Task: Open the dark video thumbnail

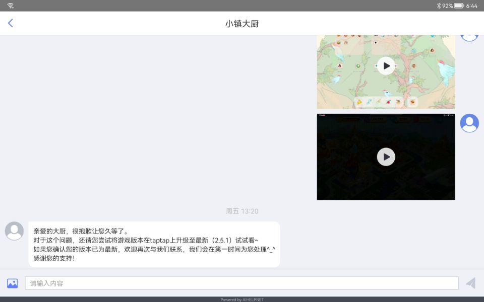Action: point(386,157)
